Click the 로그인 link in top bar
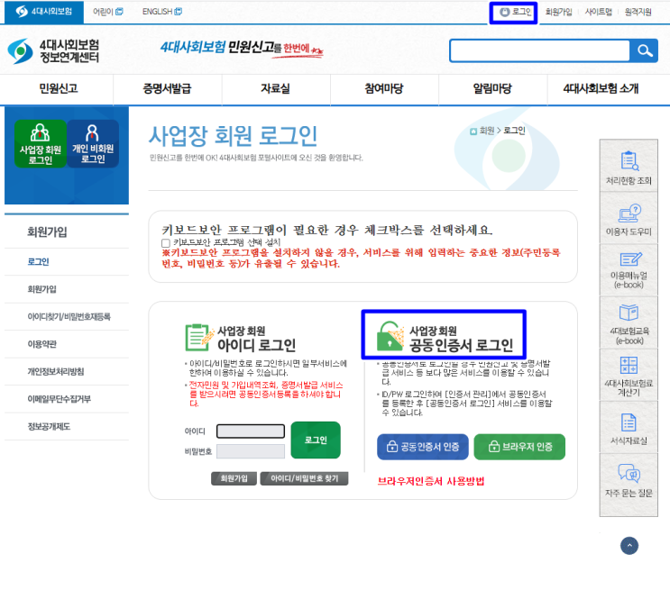This screenshot has height=590, width=670. point(515,12)
